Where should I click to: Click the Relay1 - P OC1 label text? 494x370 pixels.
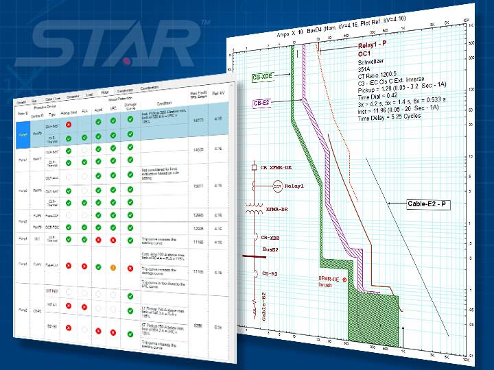(x=375, y=49)
